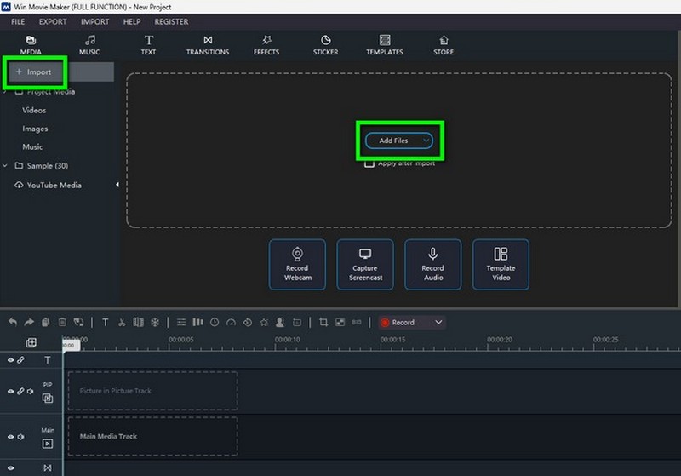681x476 pixels.
Task: Click the Main track play icon
Action: click(x=48, y=444)
